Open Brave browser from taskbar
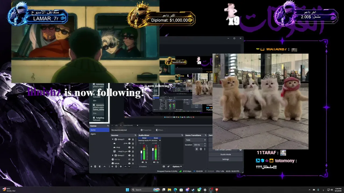 217,190
